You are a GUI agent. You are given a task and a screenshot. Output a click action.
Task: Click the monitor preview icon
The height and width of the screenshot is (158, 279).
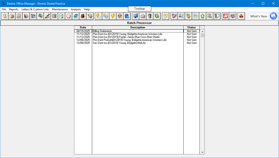coord(135,16)
